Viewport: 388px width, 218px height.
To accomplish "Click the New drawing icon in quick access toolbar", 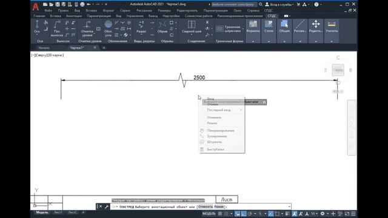I will pyautogui.click(x=45, y=4).
